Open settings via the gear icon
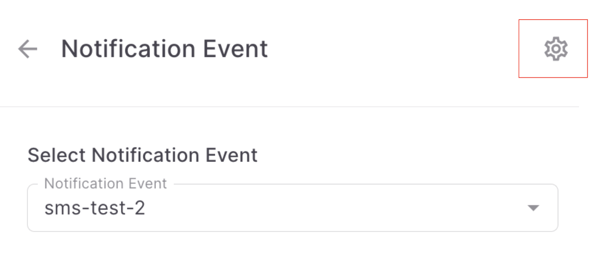Viewport: 601px width, 257px height. tap(555, 49)
